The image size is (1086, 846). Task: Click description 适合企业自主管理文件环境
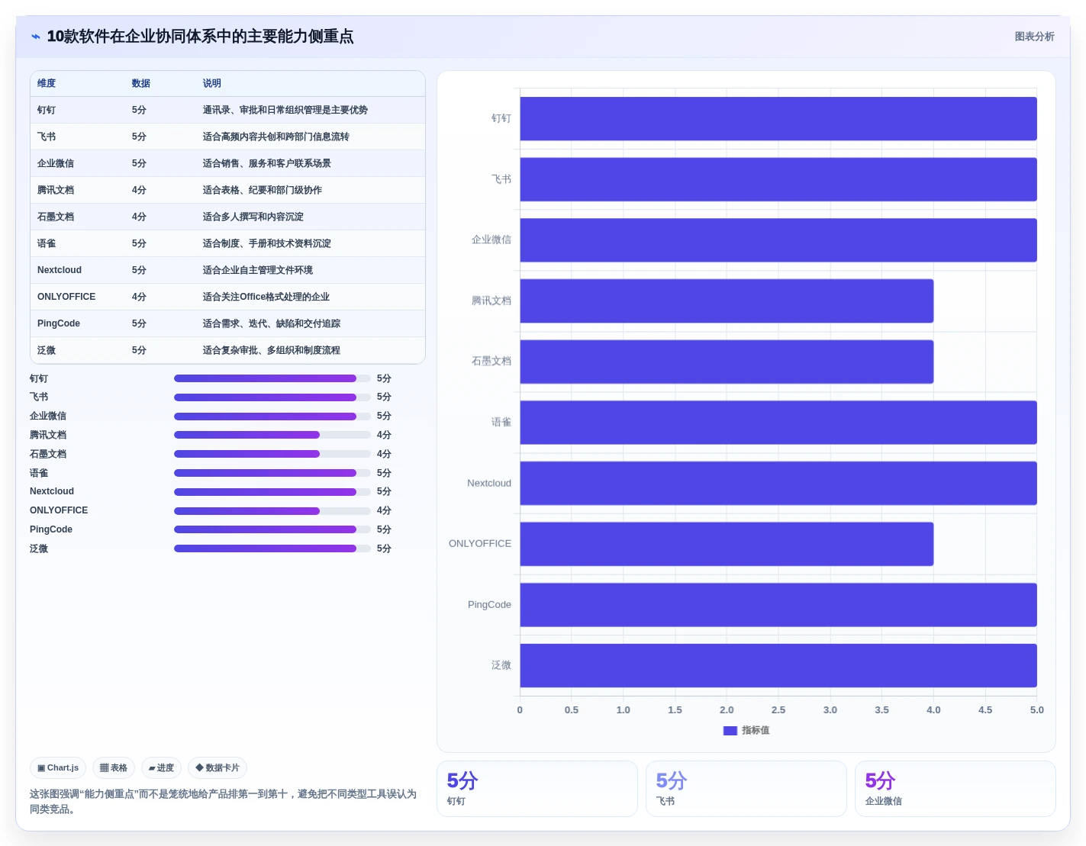pyautogui.click(x=257, y=270)
